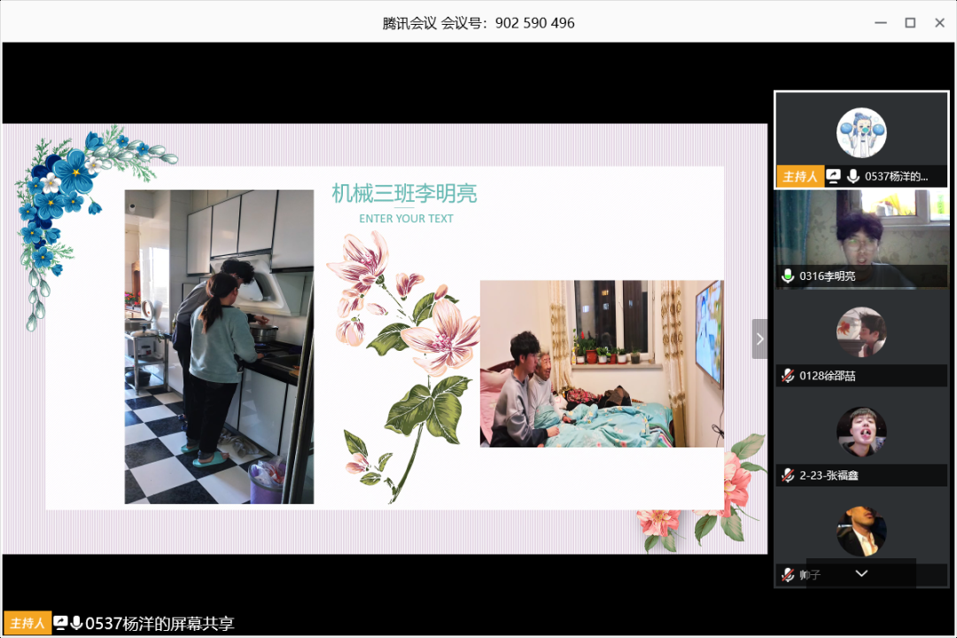Image resolution: width=957 pixels, height=638 pixels.
Task: Click the kitchen photo in the shared slide
Action: point(219,346)
